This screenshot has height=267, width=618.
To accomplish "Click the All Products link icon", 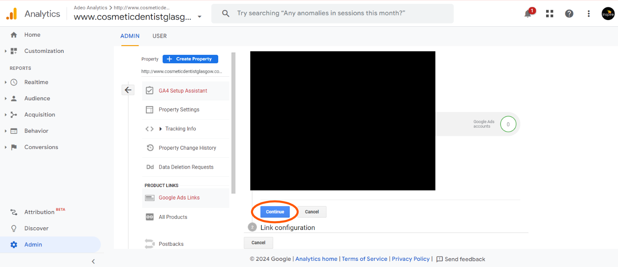I will [x=149, y=217].
